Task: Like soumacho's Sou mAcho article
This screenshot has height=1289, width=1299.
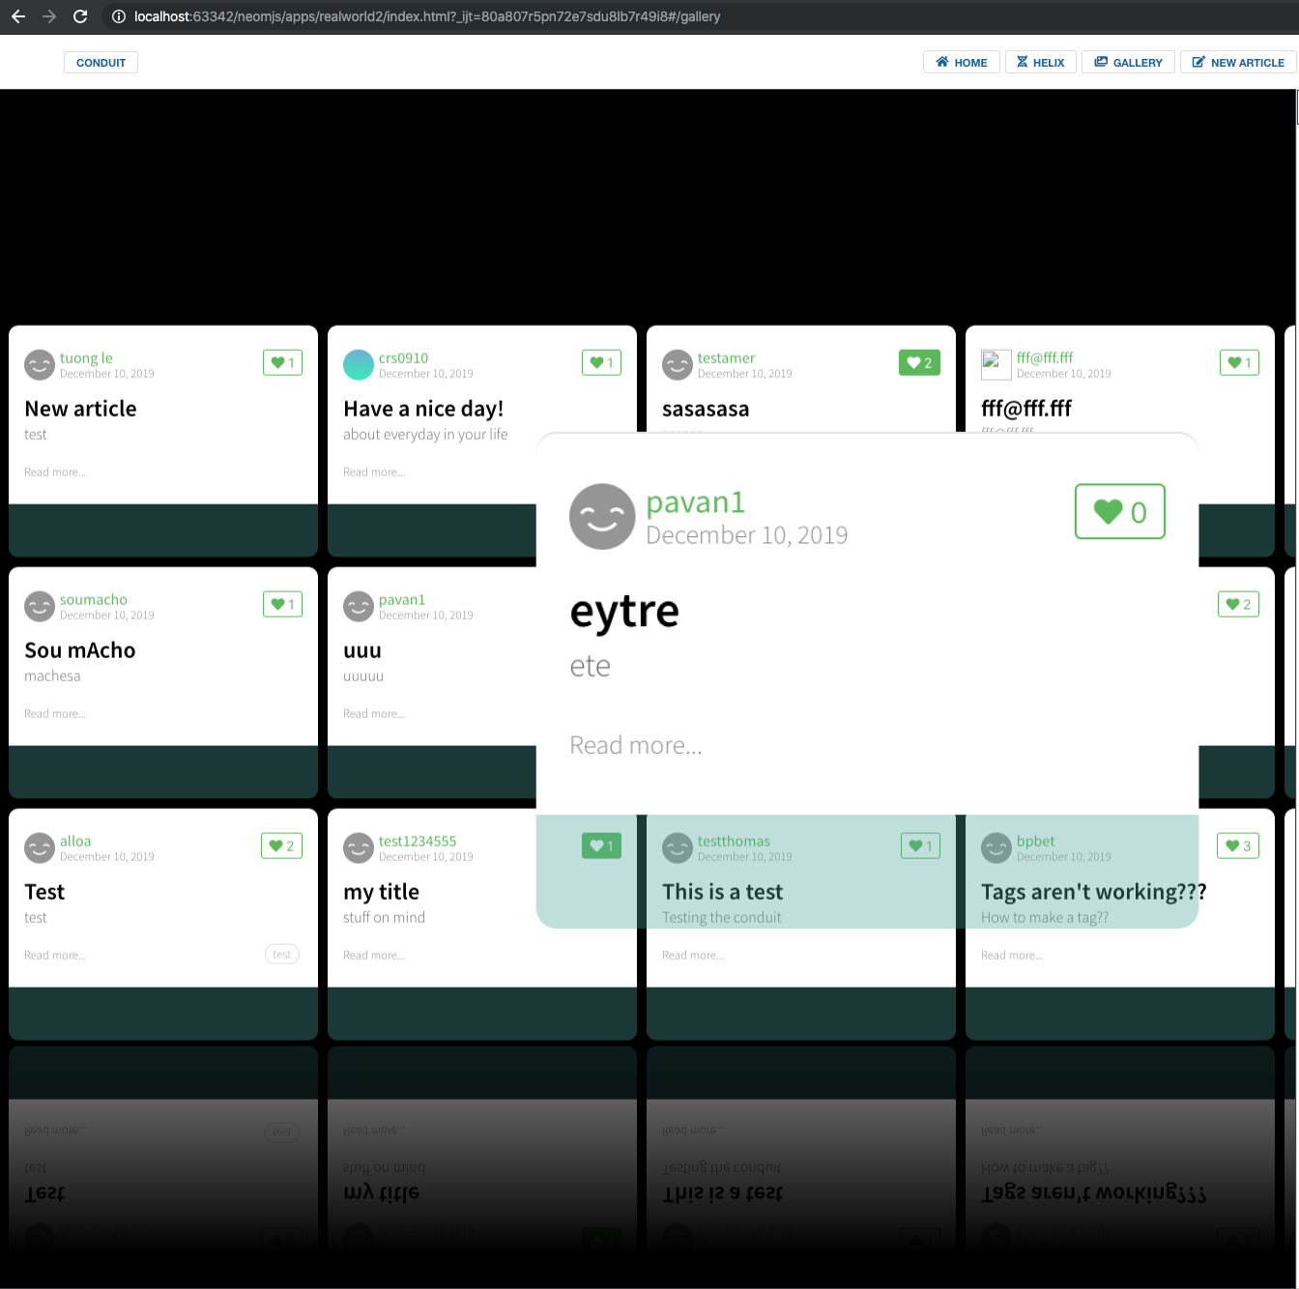Action: [282, 604]
